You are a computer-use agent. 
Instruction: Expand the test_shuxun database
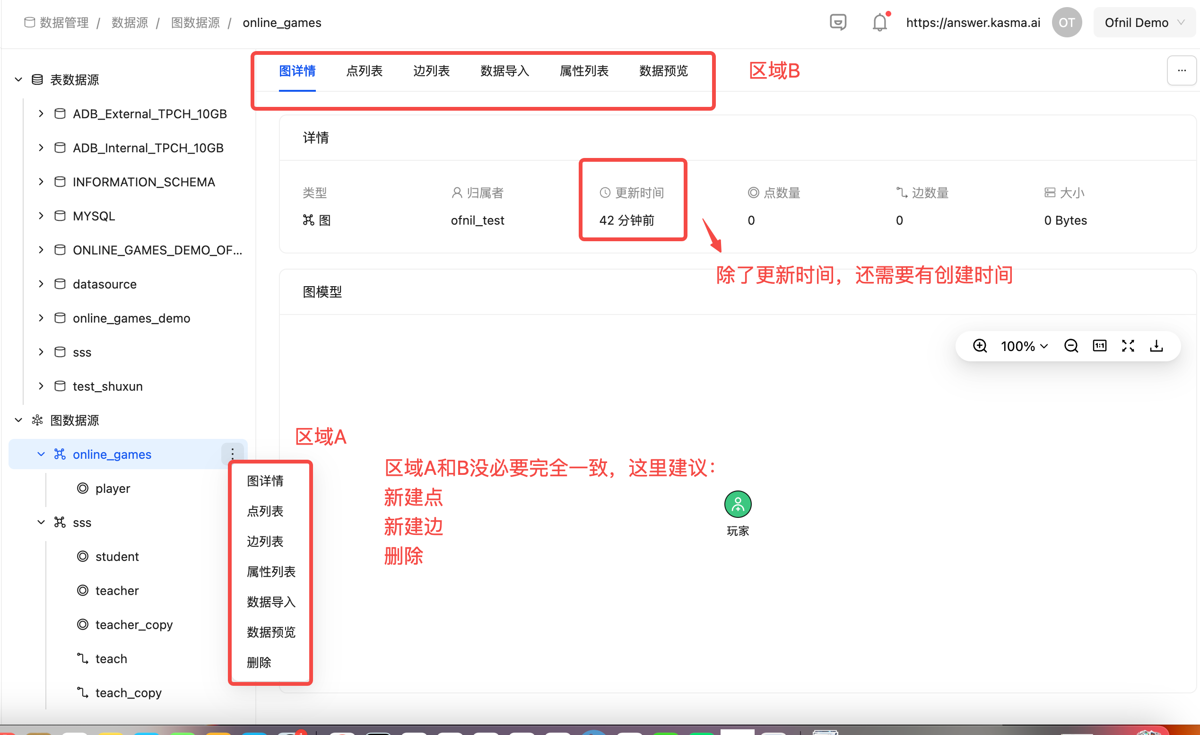click(42, 386)
